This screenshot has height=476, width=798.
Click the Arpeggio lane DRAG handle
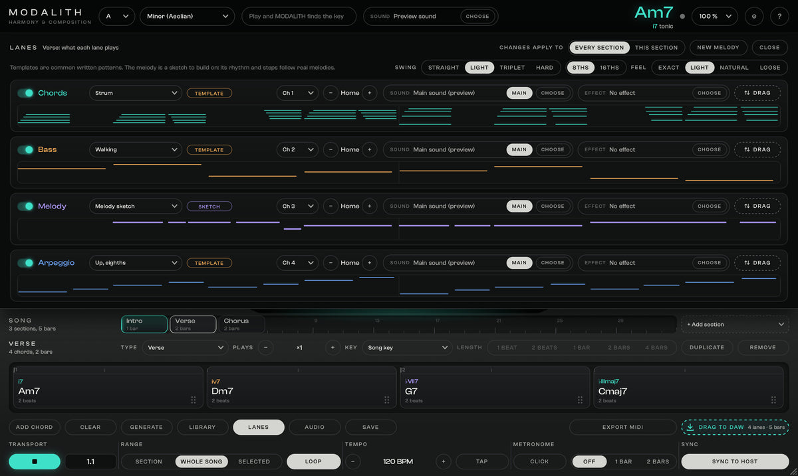click(x=757, y=263)
